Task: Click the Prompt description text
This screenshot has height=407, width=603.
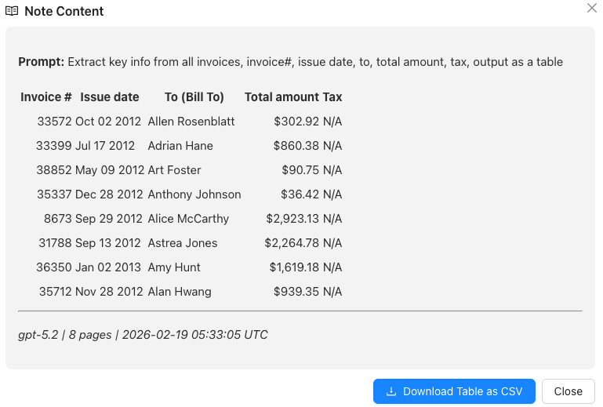Action: click(x=290, y=62)
